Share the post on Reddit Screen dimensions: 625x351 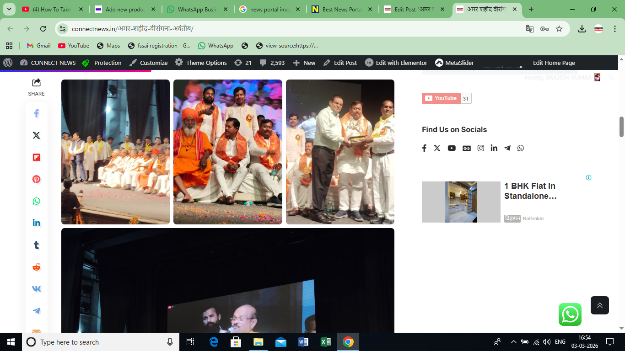36,266
